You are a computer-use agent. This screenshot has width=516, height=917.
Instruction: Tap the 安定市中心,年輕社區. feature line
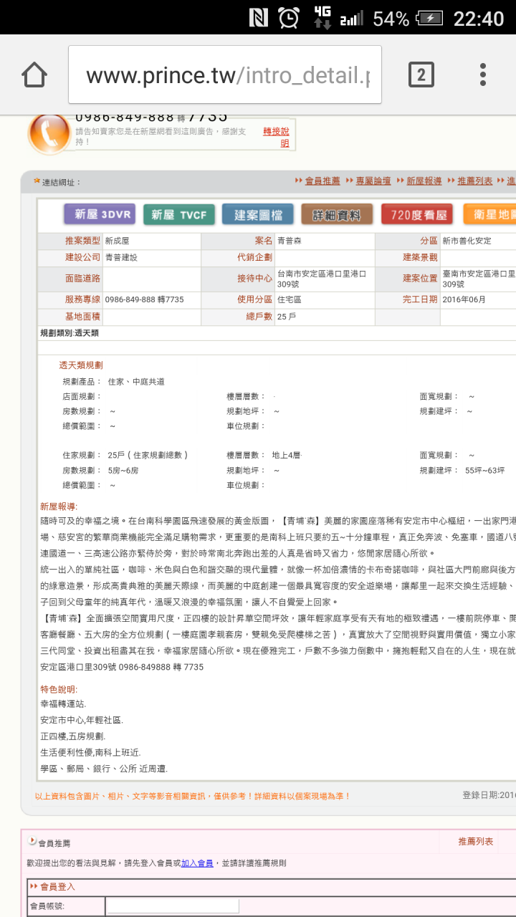[x=82, y=720]
